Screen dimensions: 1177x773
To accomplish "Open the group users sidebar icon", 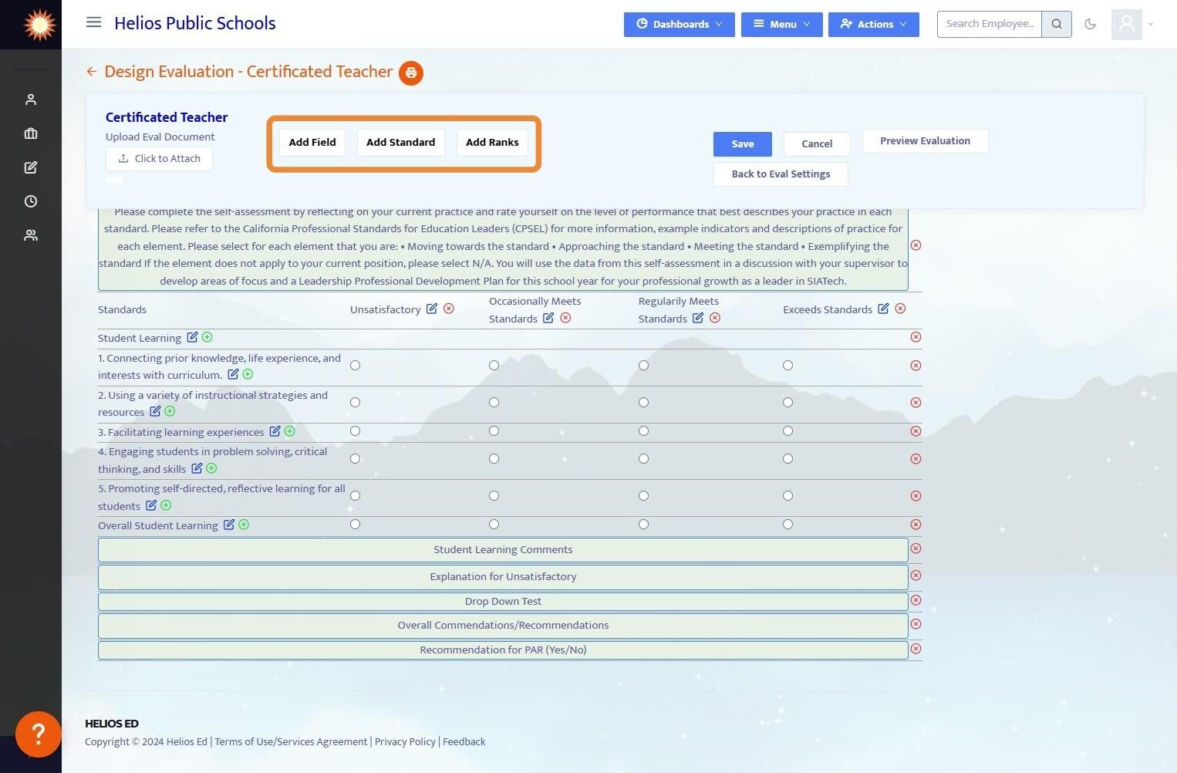I will [31, 235].
